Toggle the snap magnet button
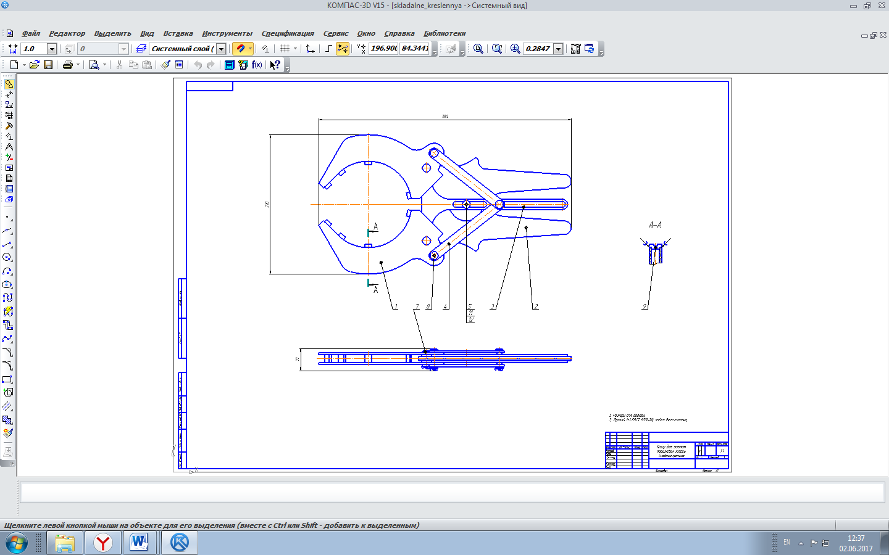This screenshot has width=889, height=555. pyautogui.click(x=240, y=49)
